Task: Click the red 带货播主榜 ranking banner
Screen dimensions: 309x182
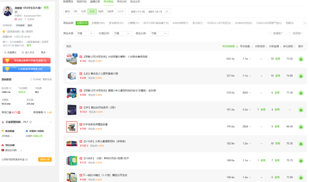Action: 27,61
